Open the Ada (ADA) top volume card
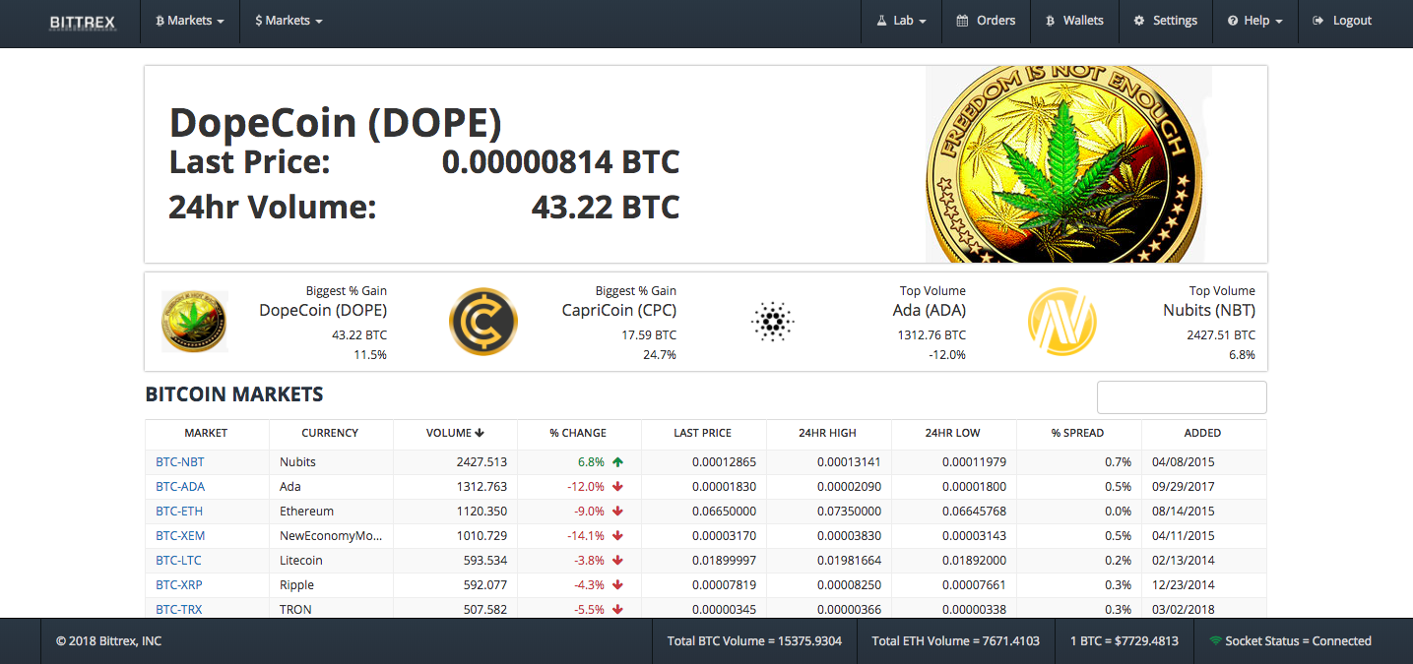This screenshot has width=1413, height=664. (x=853, y=322)
